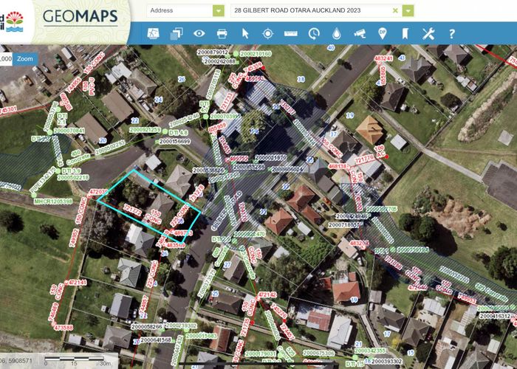Click the DP map pin icon
This screenshot has height=369, width=517.
[x=382, y=33]
